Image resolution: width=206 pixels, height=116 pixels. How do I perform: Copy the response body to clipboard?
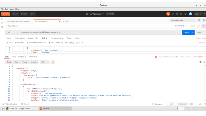pos(200,62)
